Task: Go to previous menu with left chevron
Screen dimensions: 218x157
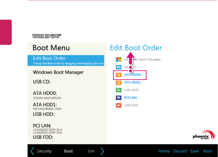Action: [x=32, y=151]
